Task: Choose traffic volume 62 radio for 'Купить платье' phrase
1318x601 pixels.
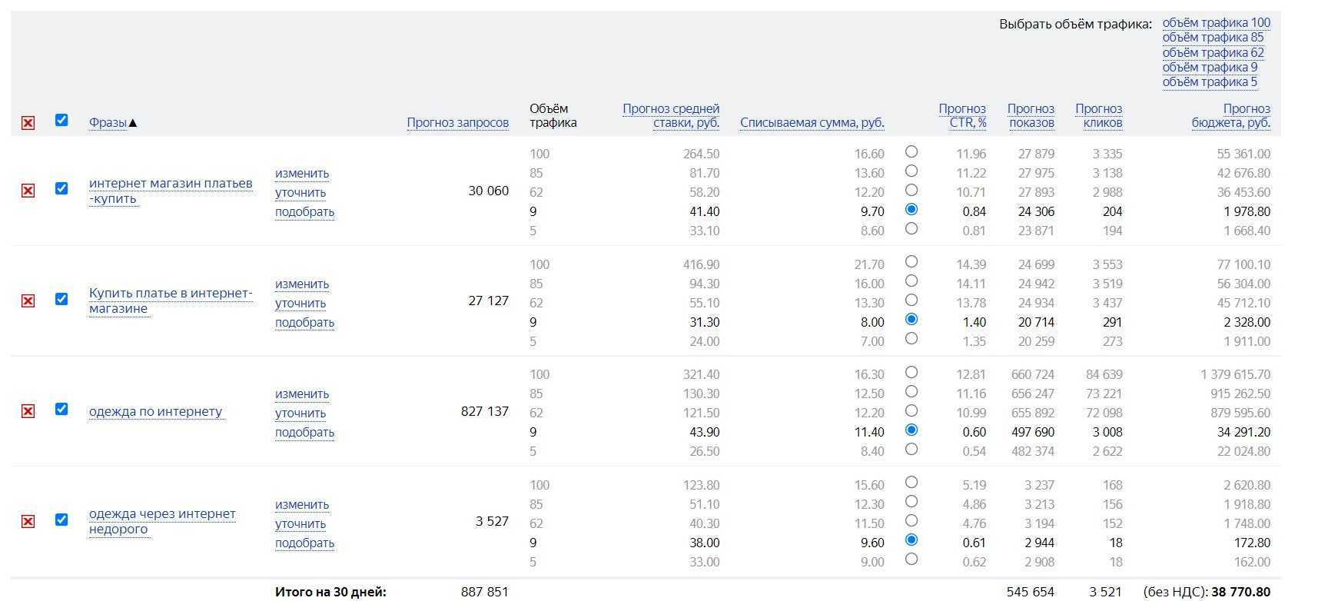Action: click(x=911, y=300)
